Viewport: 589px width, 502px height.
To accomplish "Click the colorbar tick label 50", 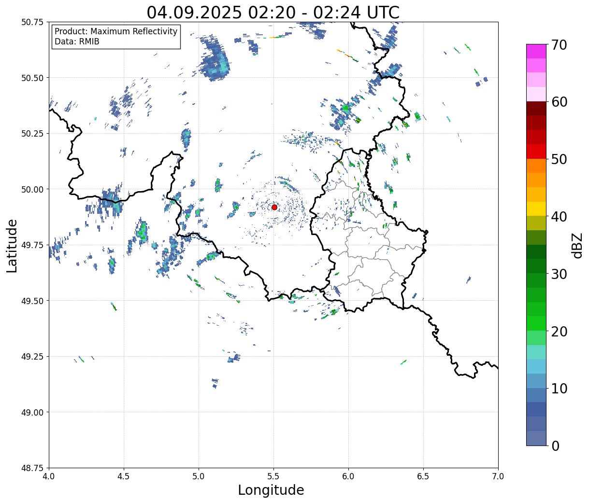I will [559, 159].
